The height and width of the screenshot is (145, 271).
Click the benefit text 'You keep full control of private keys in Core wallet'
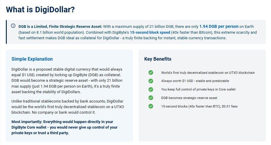click(198, 89)
